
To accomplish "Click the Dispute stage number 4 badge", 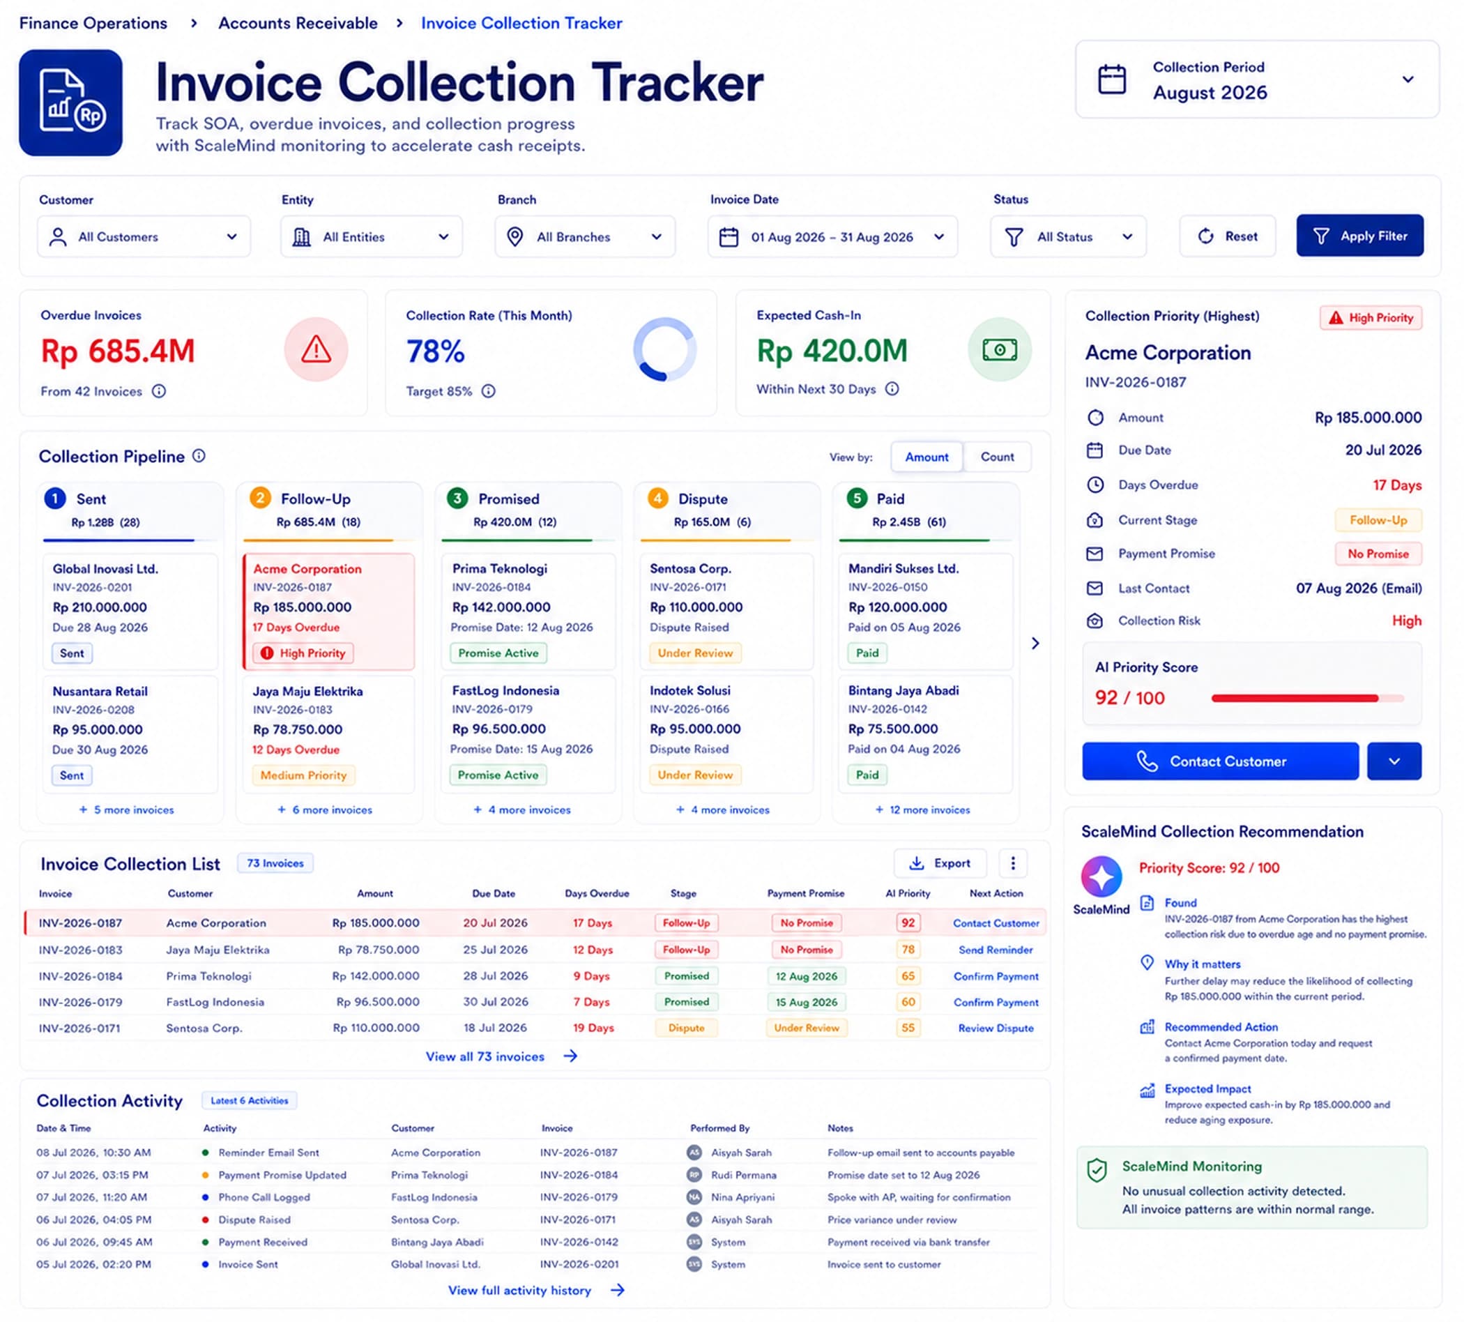I will pos(658,499).
